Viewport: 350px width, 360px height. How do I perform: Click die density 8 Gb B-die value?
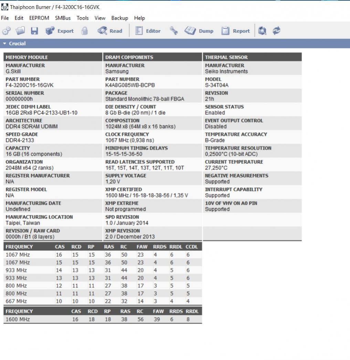tap(135, 113)
